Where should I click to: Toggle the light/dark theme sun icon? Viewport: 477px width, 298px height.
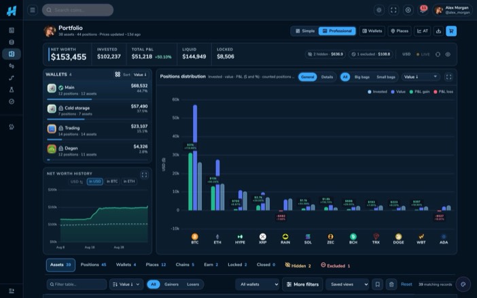coord(378,10)
